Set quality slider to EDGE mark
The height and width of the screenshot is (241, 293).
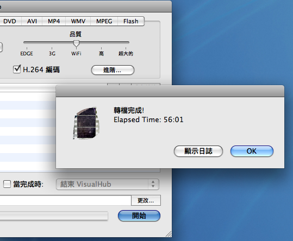pos(27,48)
